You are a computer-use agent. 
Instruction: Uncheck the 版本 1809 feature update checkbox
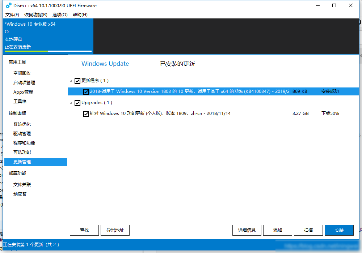(86, 114)
